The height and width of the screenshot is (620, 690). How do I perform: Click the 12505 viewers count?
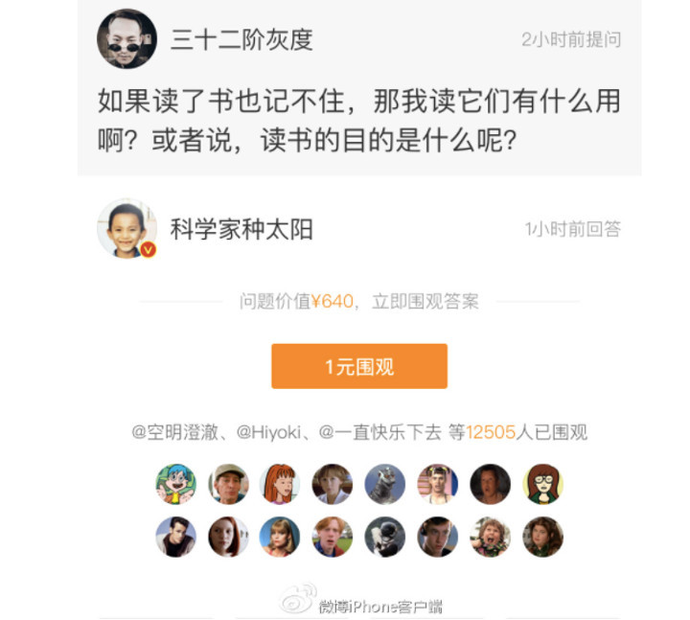click(x=491, y=432)
